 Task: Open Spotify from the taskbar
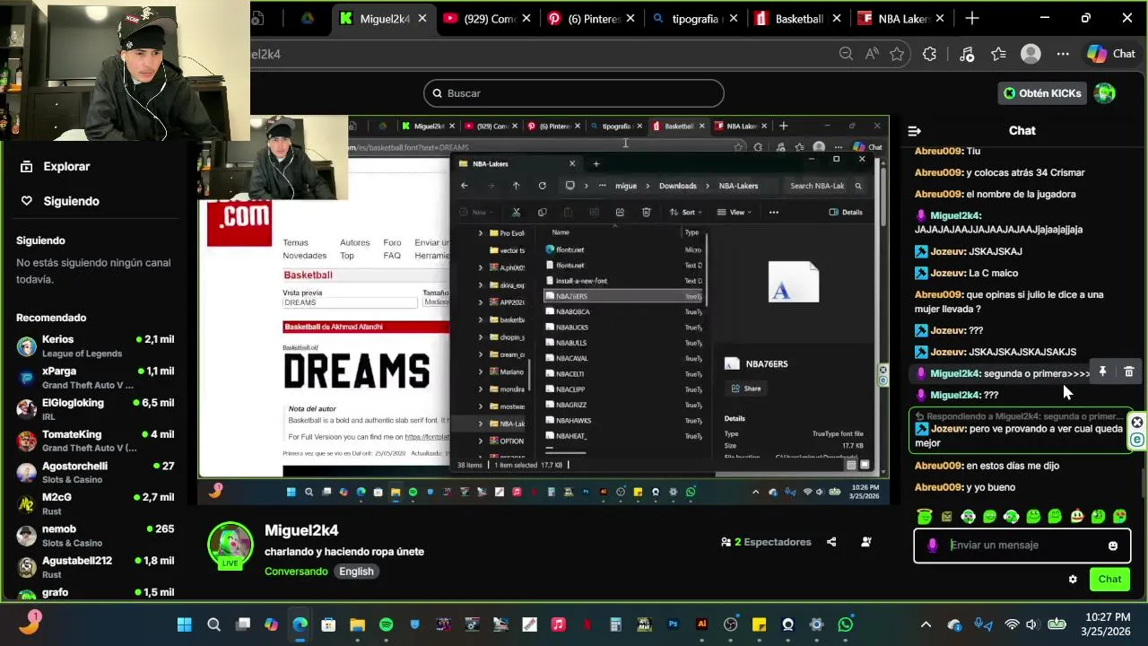pos(386,624)
